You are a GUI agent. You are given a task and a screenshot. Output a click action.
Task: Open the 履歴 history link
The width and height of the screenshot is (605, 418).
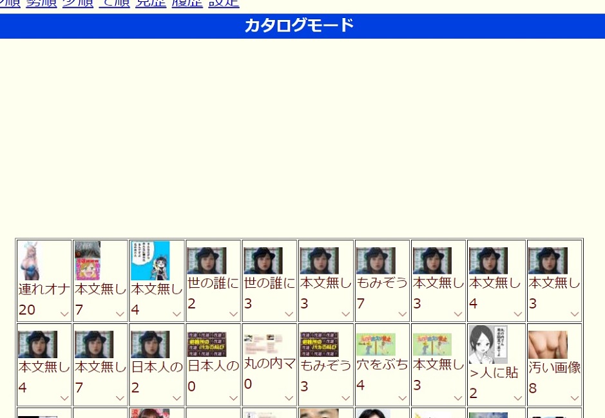[x=187, y=3]
